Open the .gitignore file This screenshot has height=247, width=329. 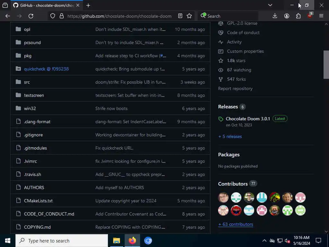pyautogui.click(x=33, y=135)
